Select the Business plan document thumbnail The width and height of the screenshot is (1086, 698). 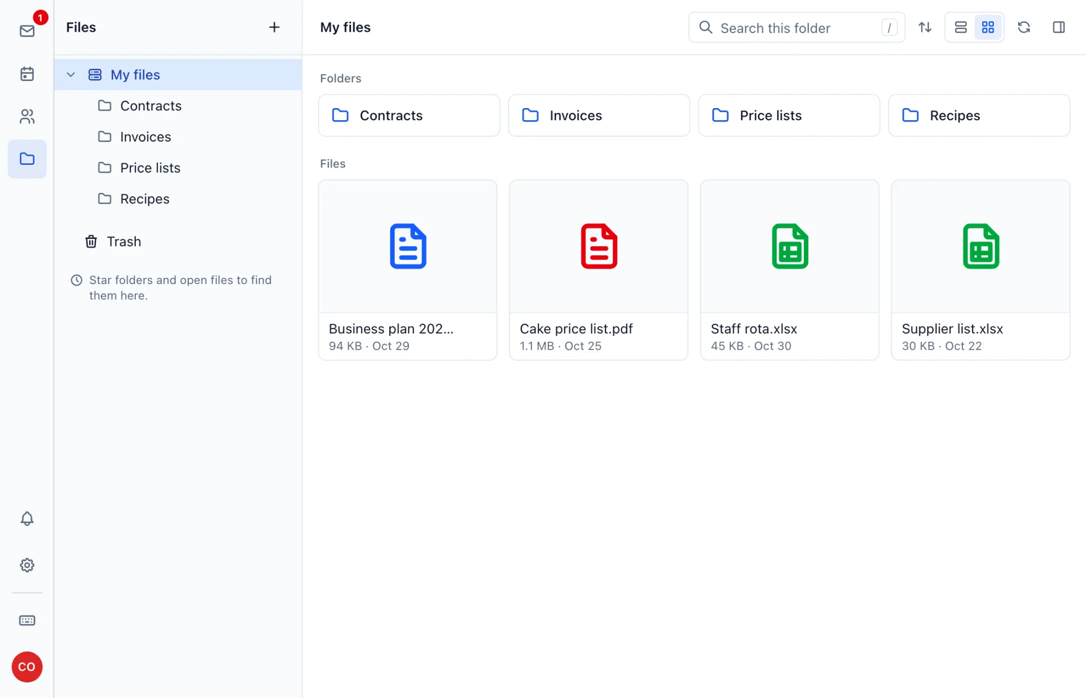pyautogui.click(x=408, y=246)
